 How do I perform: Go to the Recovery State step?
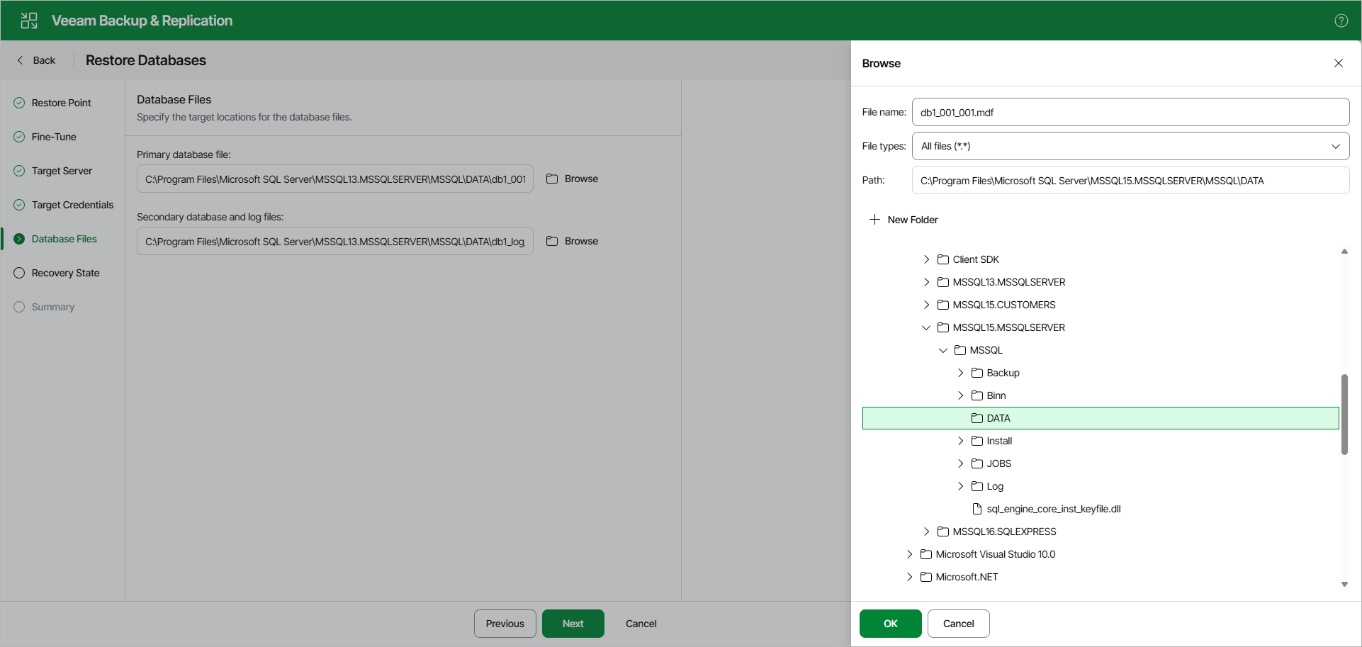coord(65,273)
